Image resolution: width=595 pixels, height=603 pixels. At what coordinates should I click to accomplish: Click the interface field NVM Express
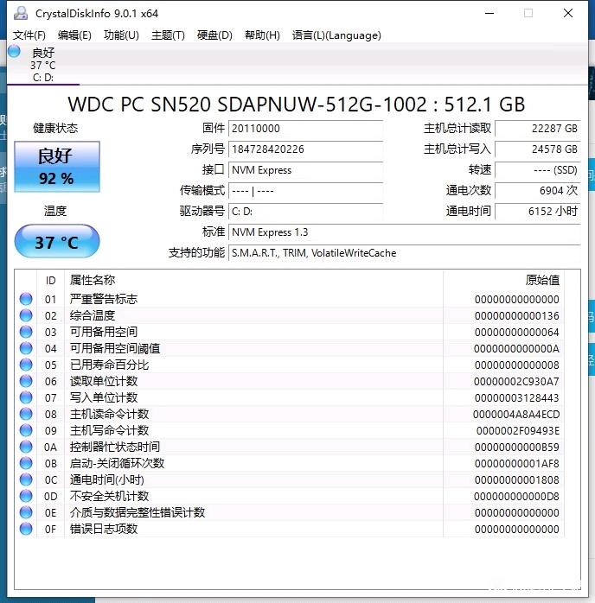click(305, 170)
